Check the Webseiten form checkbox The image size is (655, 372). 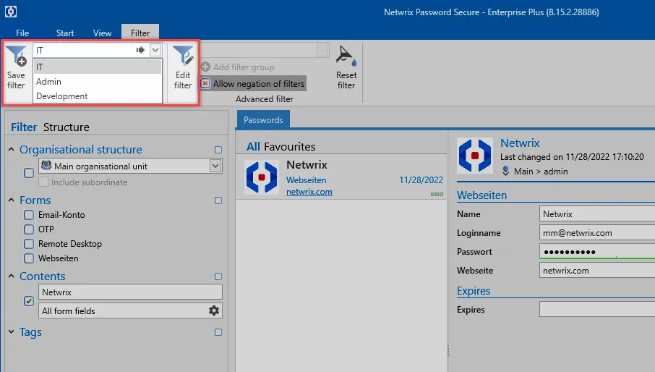coord(29,258)
